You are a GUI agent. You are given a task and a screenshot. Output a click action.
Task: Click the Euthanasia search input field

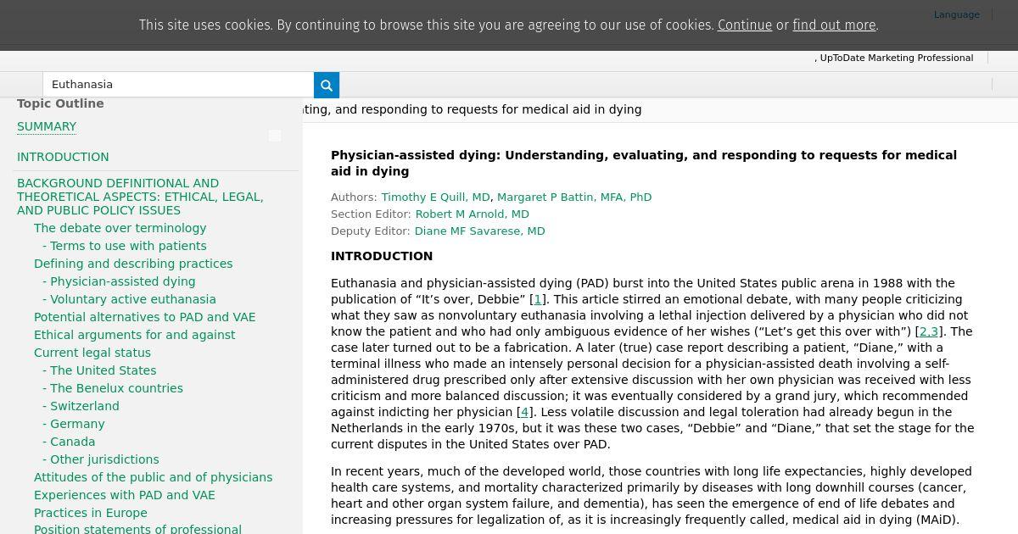tap(178, 85)
